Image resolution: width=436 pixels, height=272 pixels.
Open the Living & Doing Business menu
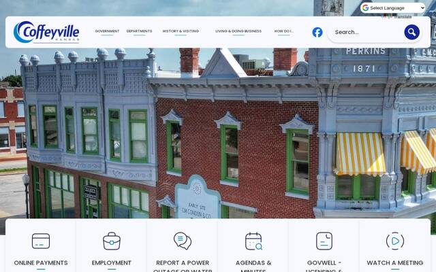238,31
